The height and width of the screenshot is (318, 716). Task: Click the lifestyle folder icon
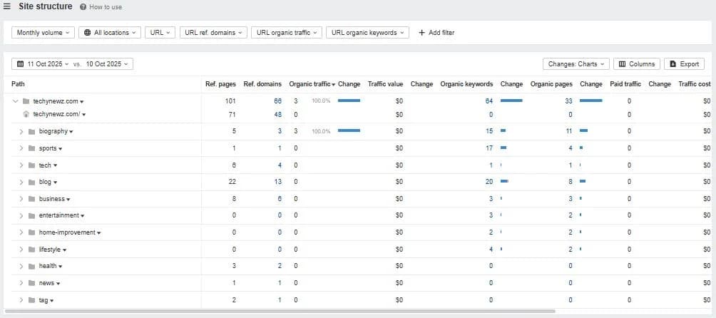point(31,250)
